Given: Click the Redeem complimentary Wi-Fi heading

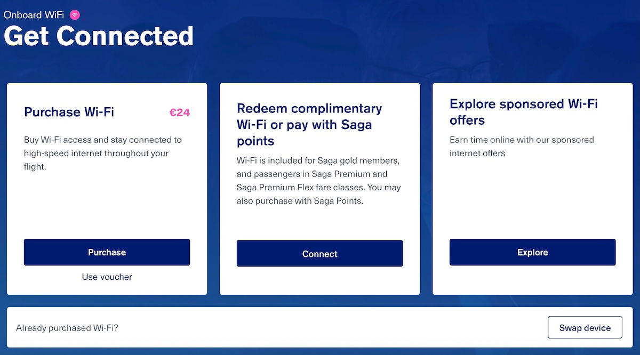Looking at the screenshot, I should coord(309,125).
